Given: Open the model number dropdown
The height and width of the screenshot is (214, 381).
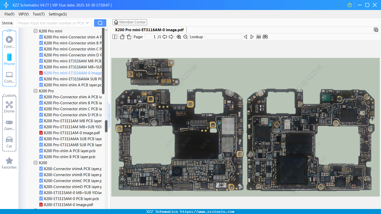Looking at the screenshot, I should click(87, 23).
